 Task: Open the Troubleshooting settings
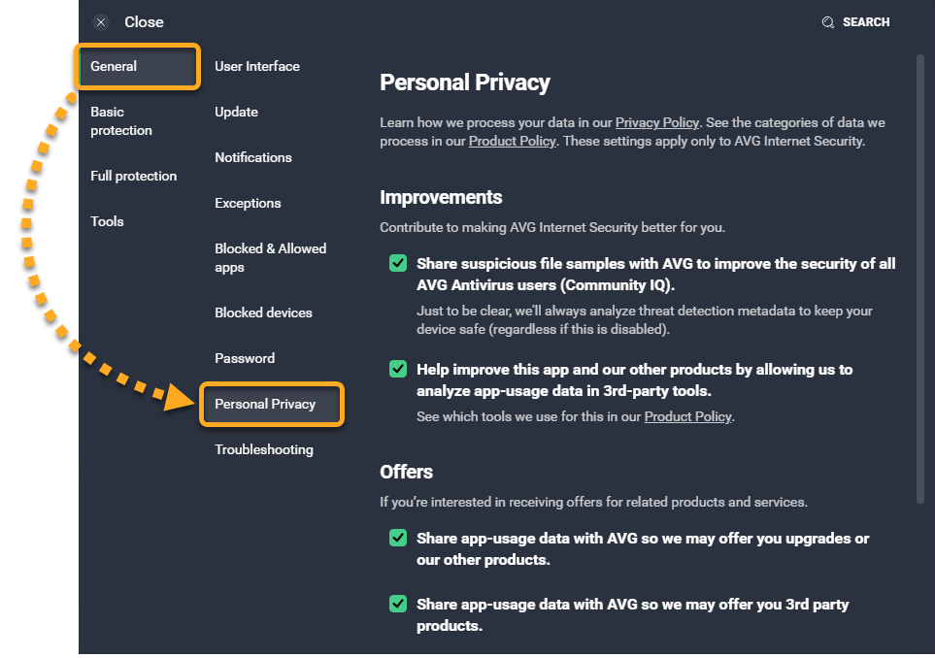pyautogui.click(x=264, y=449)
